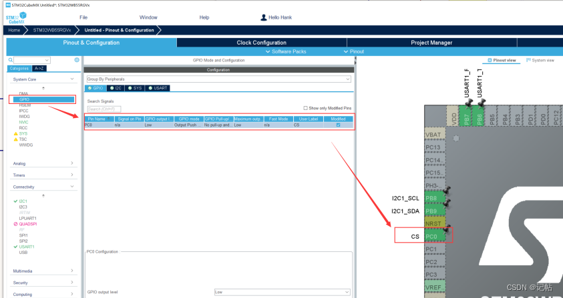
Task: Click the Search Signals input field
Action: pos(104,109)
